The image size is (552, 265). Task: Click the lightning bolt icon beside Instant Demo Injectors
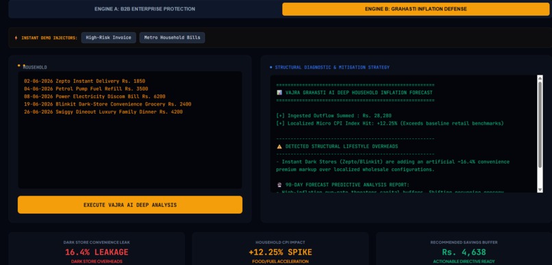(x=16, y=38)
